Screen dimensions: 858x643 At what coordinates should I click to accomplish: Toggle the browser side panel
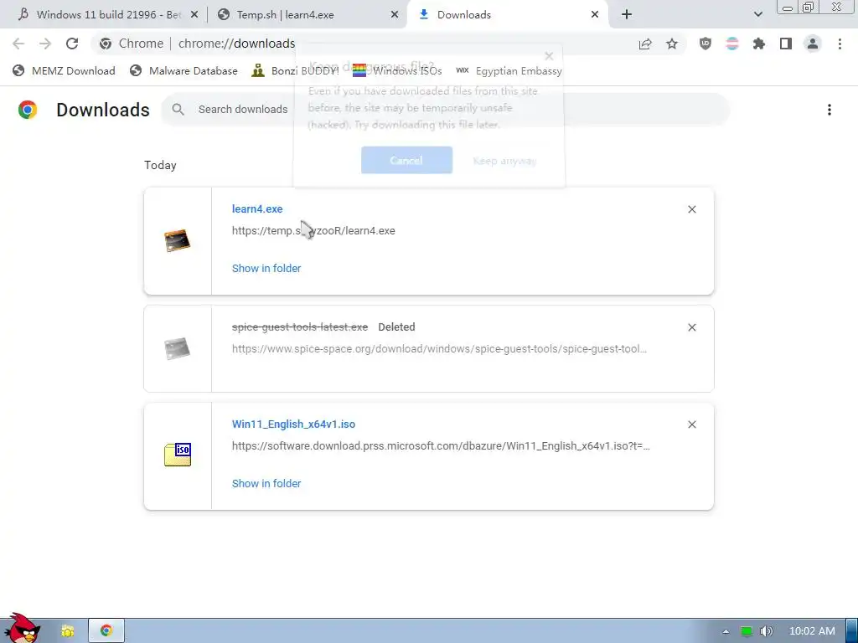[786, 44]
